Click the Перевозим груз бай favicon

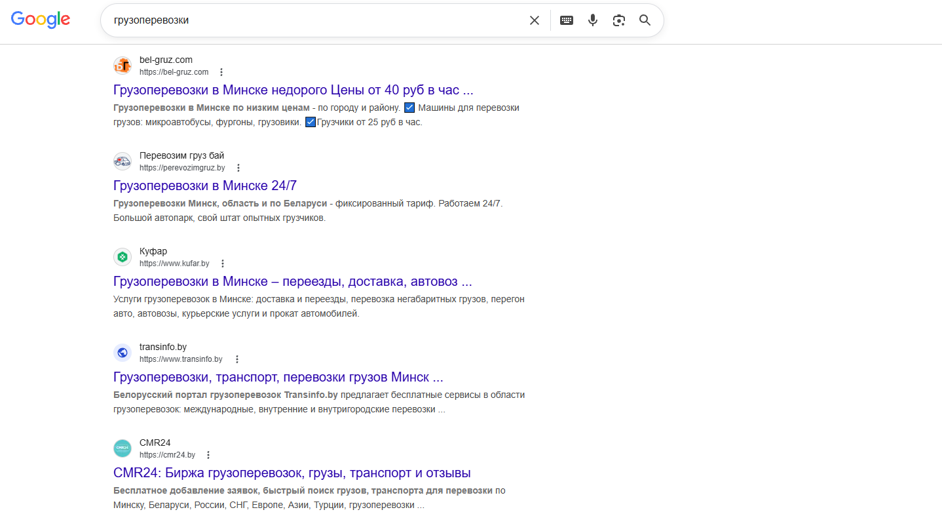click(122, 161)
